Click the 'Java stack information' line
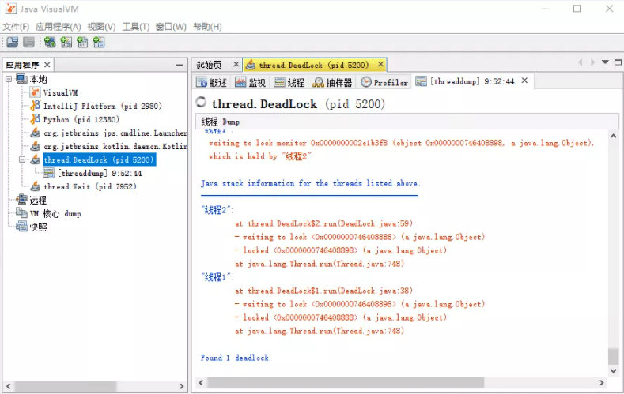 pos(310,183)
